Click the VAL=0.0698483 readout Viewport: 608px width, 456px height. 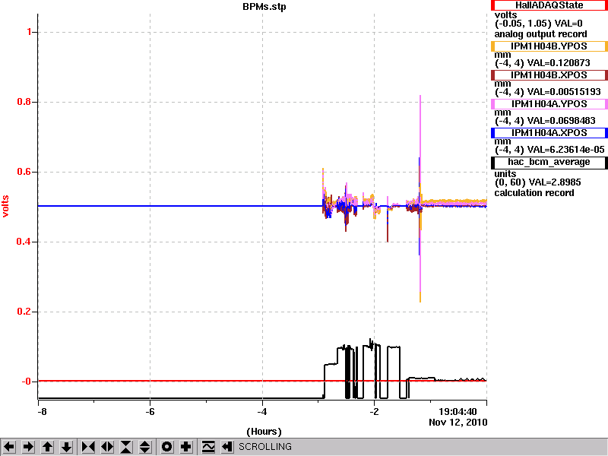pos(561,121)
